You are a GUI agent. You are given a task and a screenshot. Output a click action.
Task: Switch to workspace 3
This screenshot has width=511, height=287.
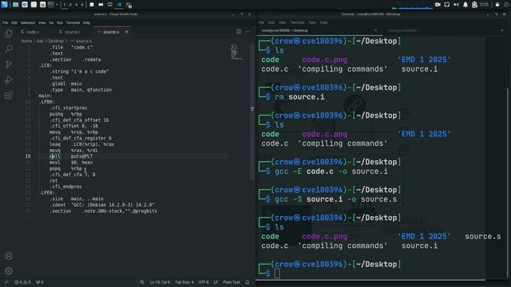click(77, 5)
